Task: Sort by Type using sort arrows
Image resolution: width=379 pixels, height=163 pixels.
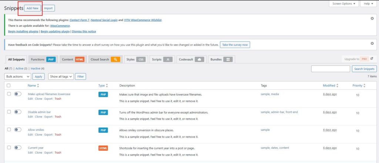Action: (x=107, y=85)
